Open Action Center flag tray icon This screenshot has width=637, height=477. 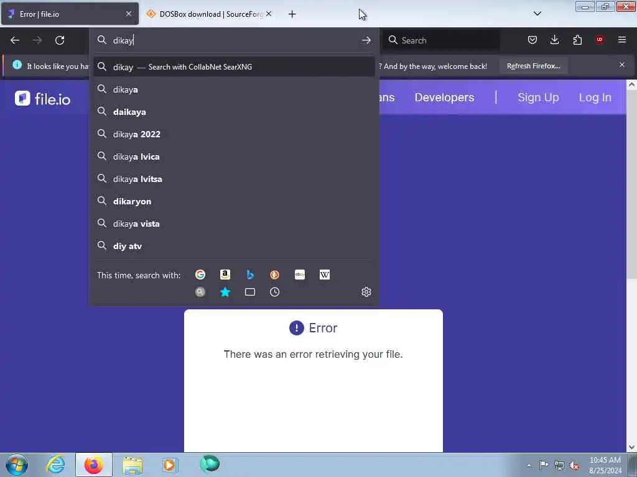pos(544,465)
